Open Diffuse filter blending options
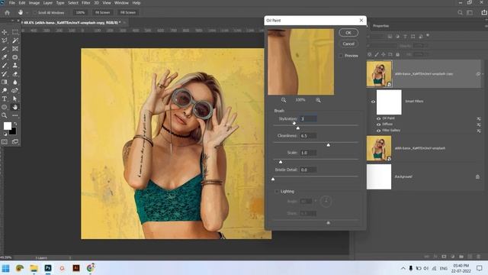 (479, 125)
